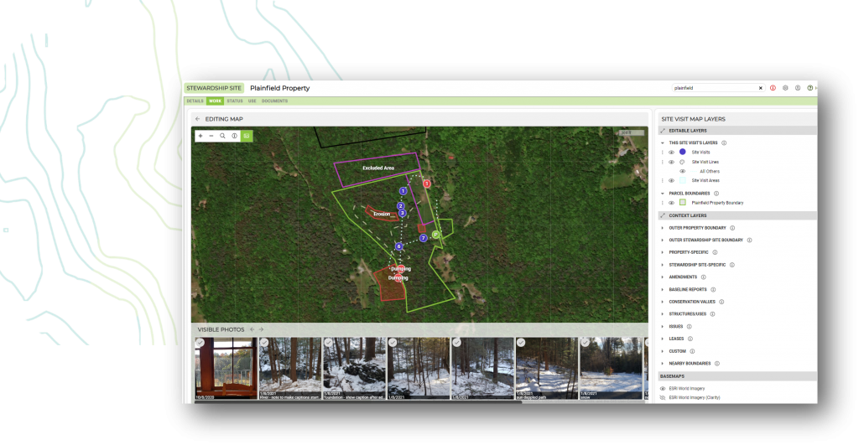Click the back arrow beside Editing Map

tap(198, 119)
